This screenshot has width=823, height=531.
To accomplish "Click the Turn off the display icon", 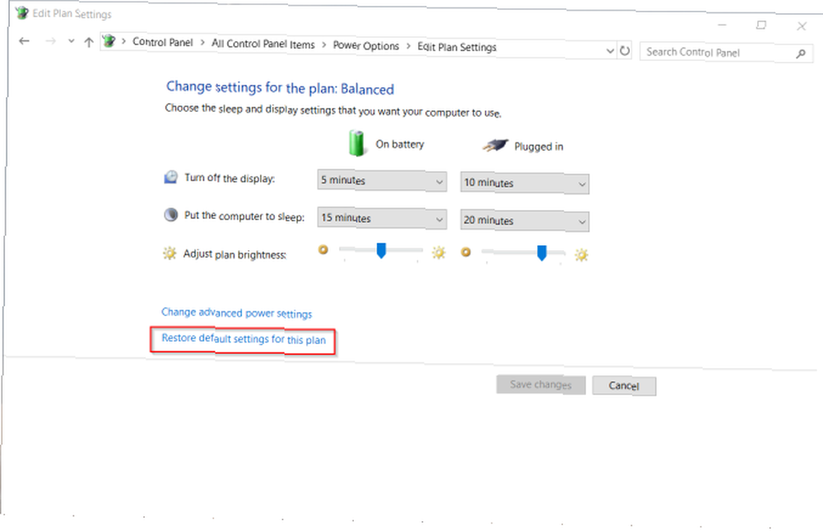I will point(170,177).
